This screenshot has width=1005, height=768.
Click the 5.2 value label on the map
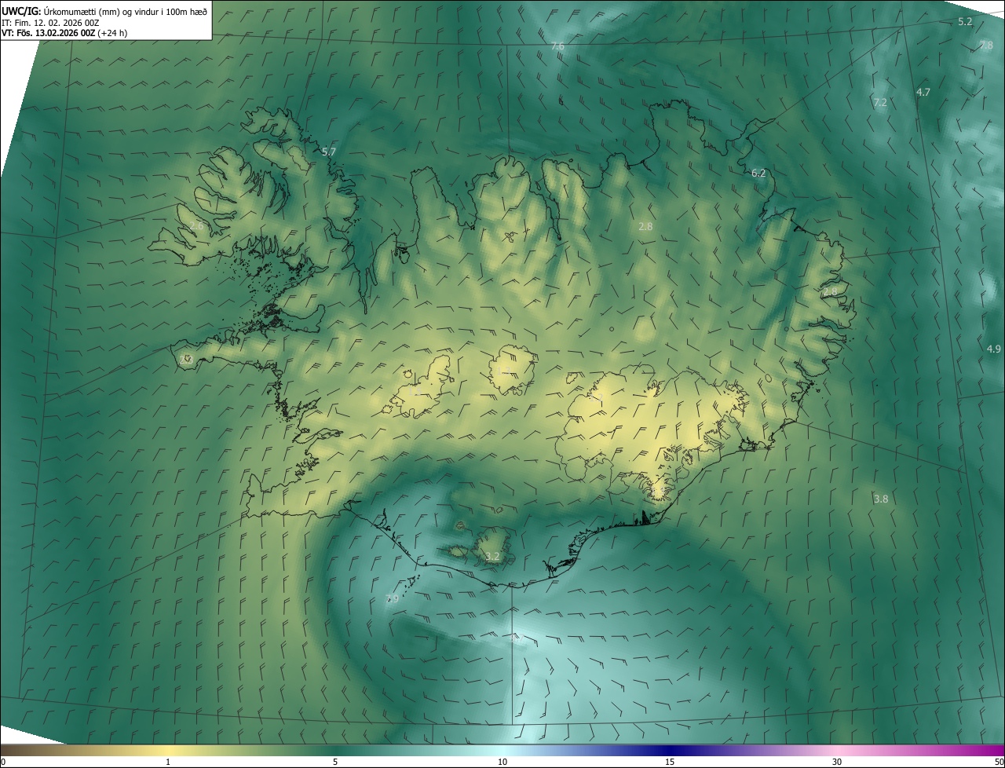pyautogui.click(x=965, y=22)
